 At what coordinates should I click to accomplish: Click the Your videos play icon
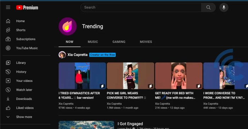tap(8, 81)
